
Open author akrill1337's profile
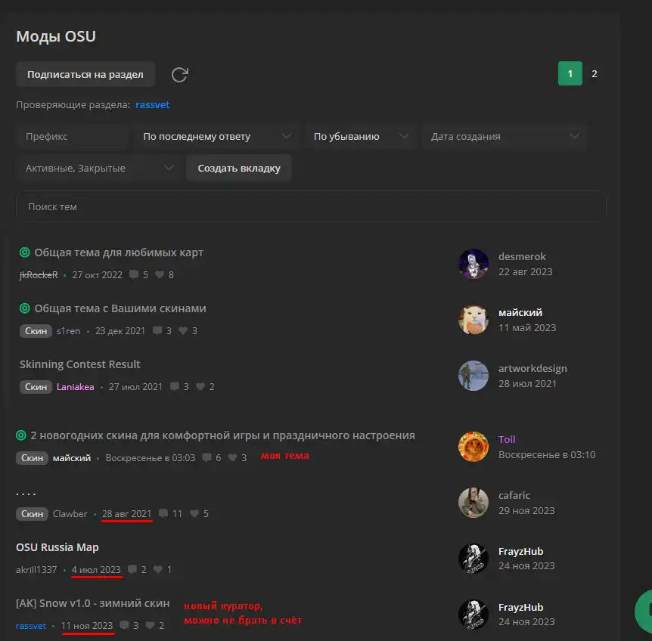click(x=36, y=569)
